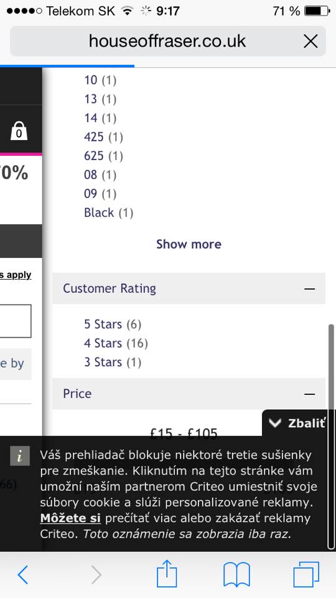
Task: Click the filter panel scrollbar
Action: point(331,436)
